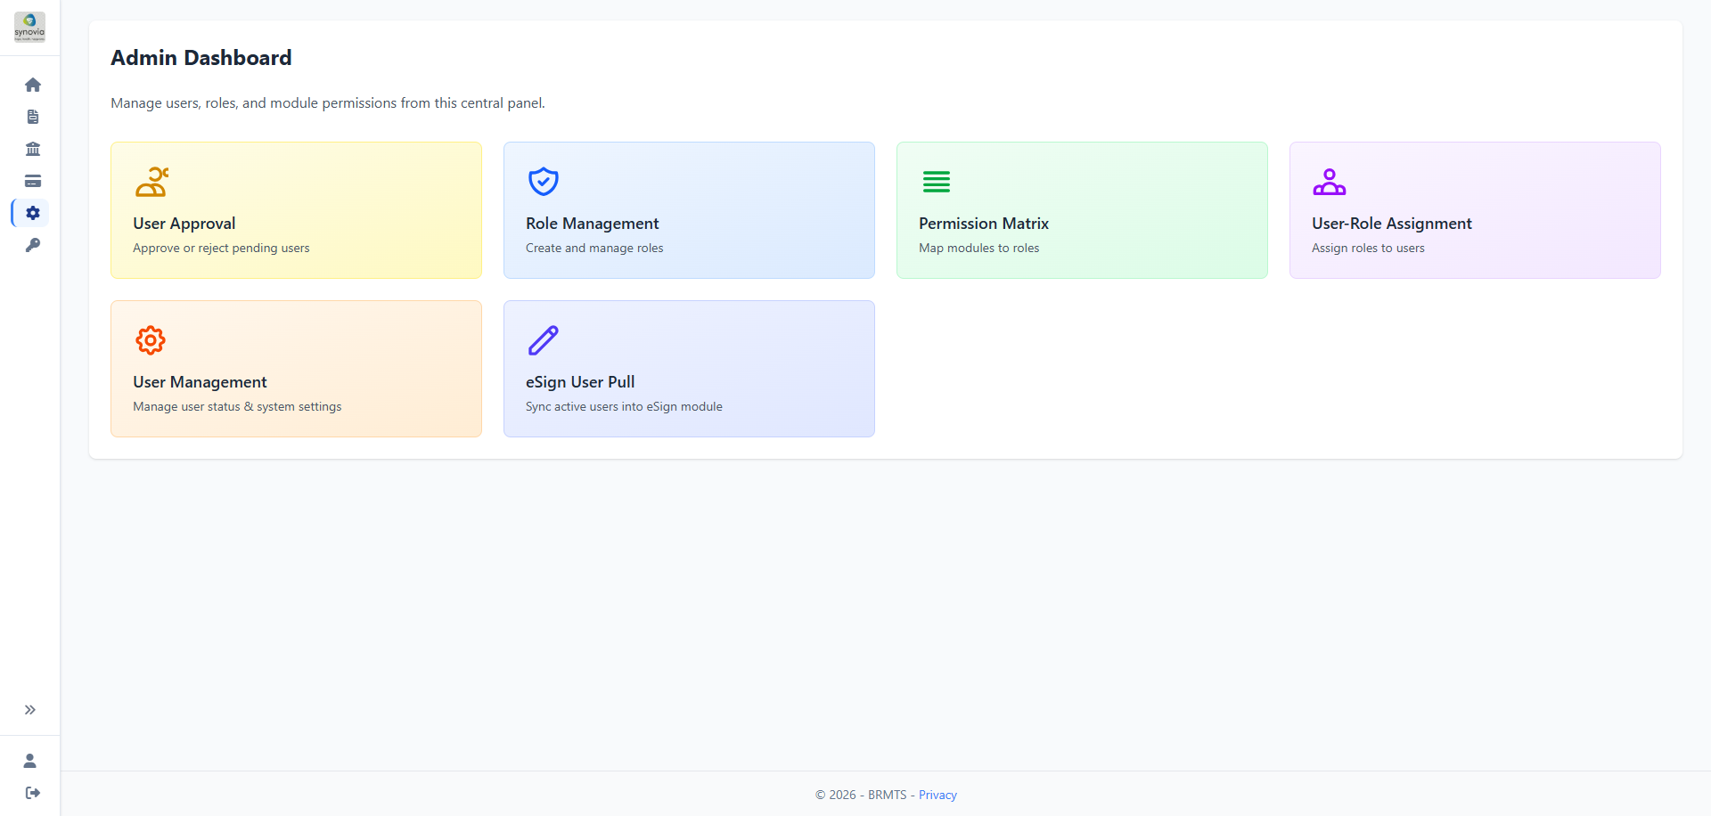Click the "Approve or reject pending users" text
This screenshot has width=1711, height=816.
[x=221, y=249]
